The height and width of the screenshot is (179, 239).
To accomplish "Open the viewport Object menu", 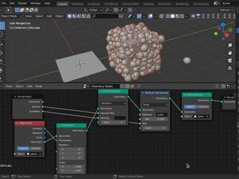I will tap(59, 16).
